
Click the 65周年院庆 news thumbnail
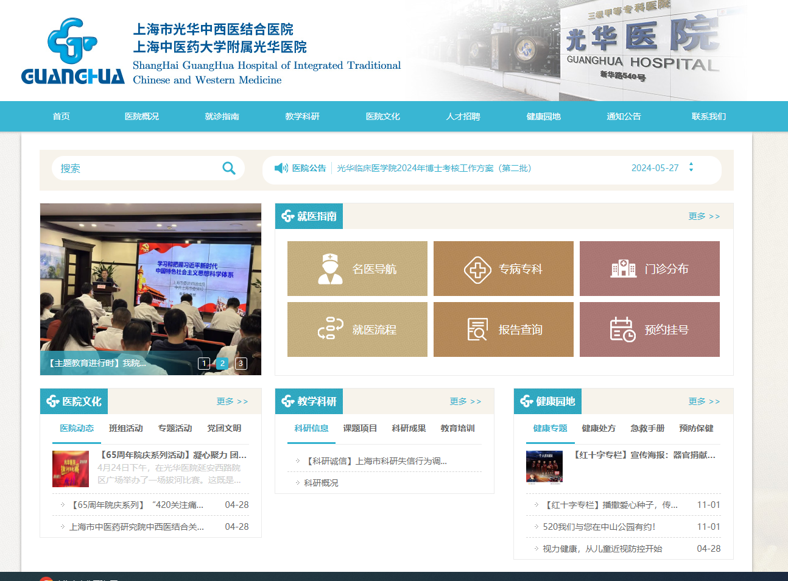pos(71,469)
